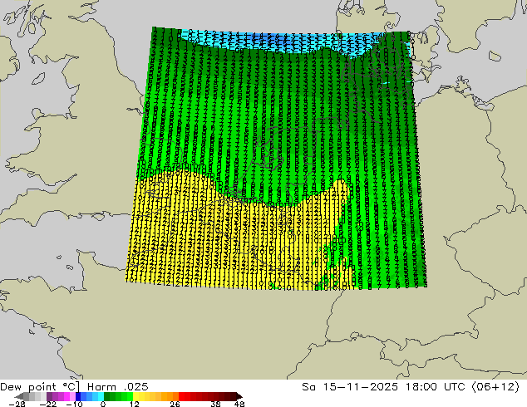The image size is (527, 407).
Task: Click the '26' legend value
Action: pos(175,404)
